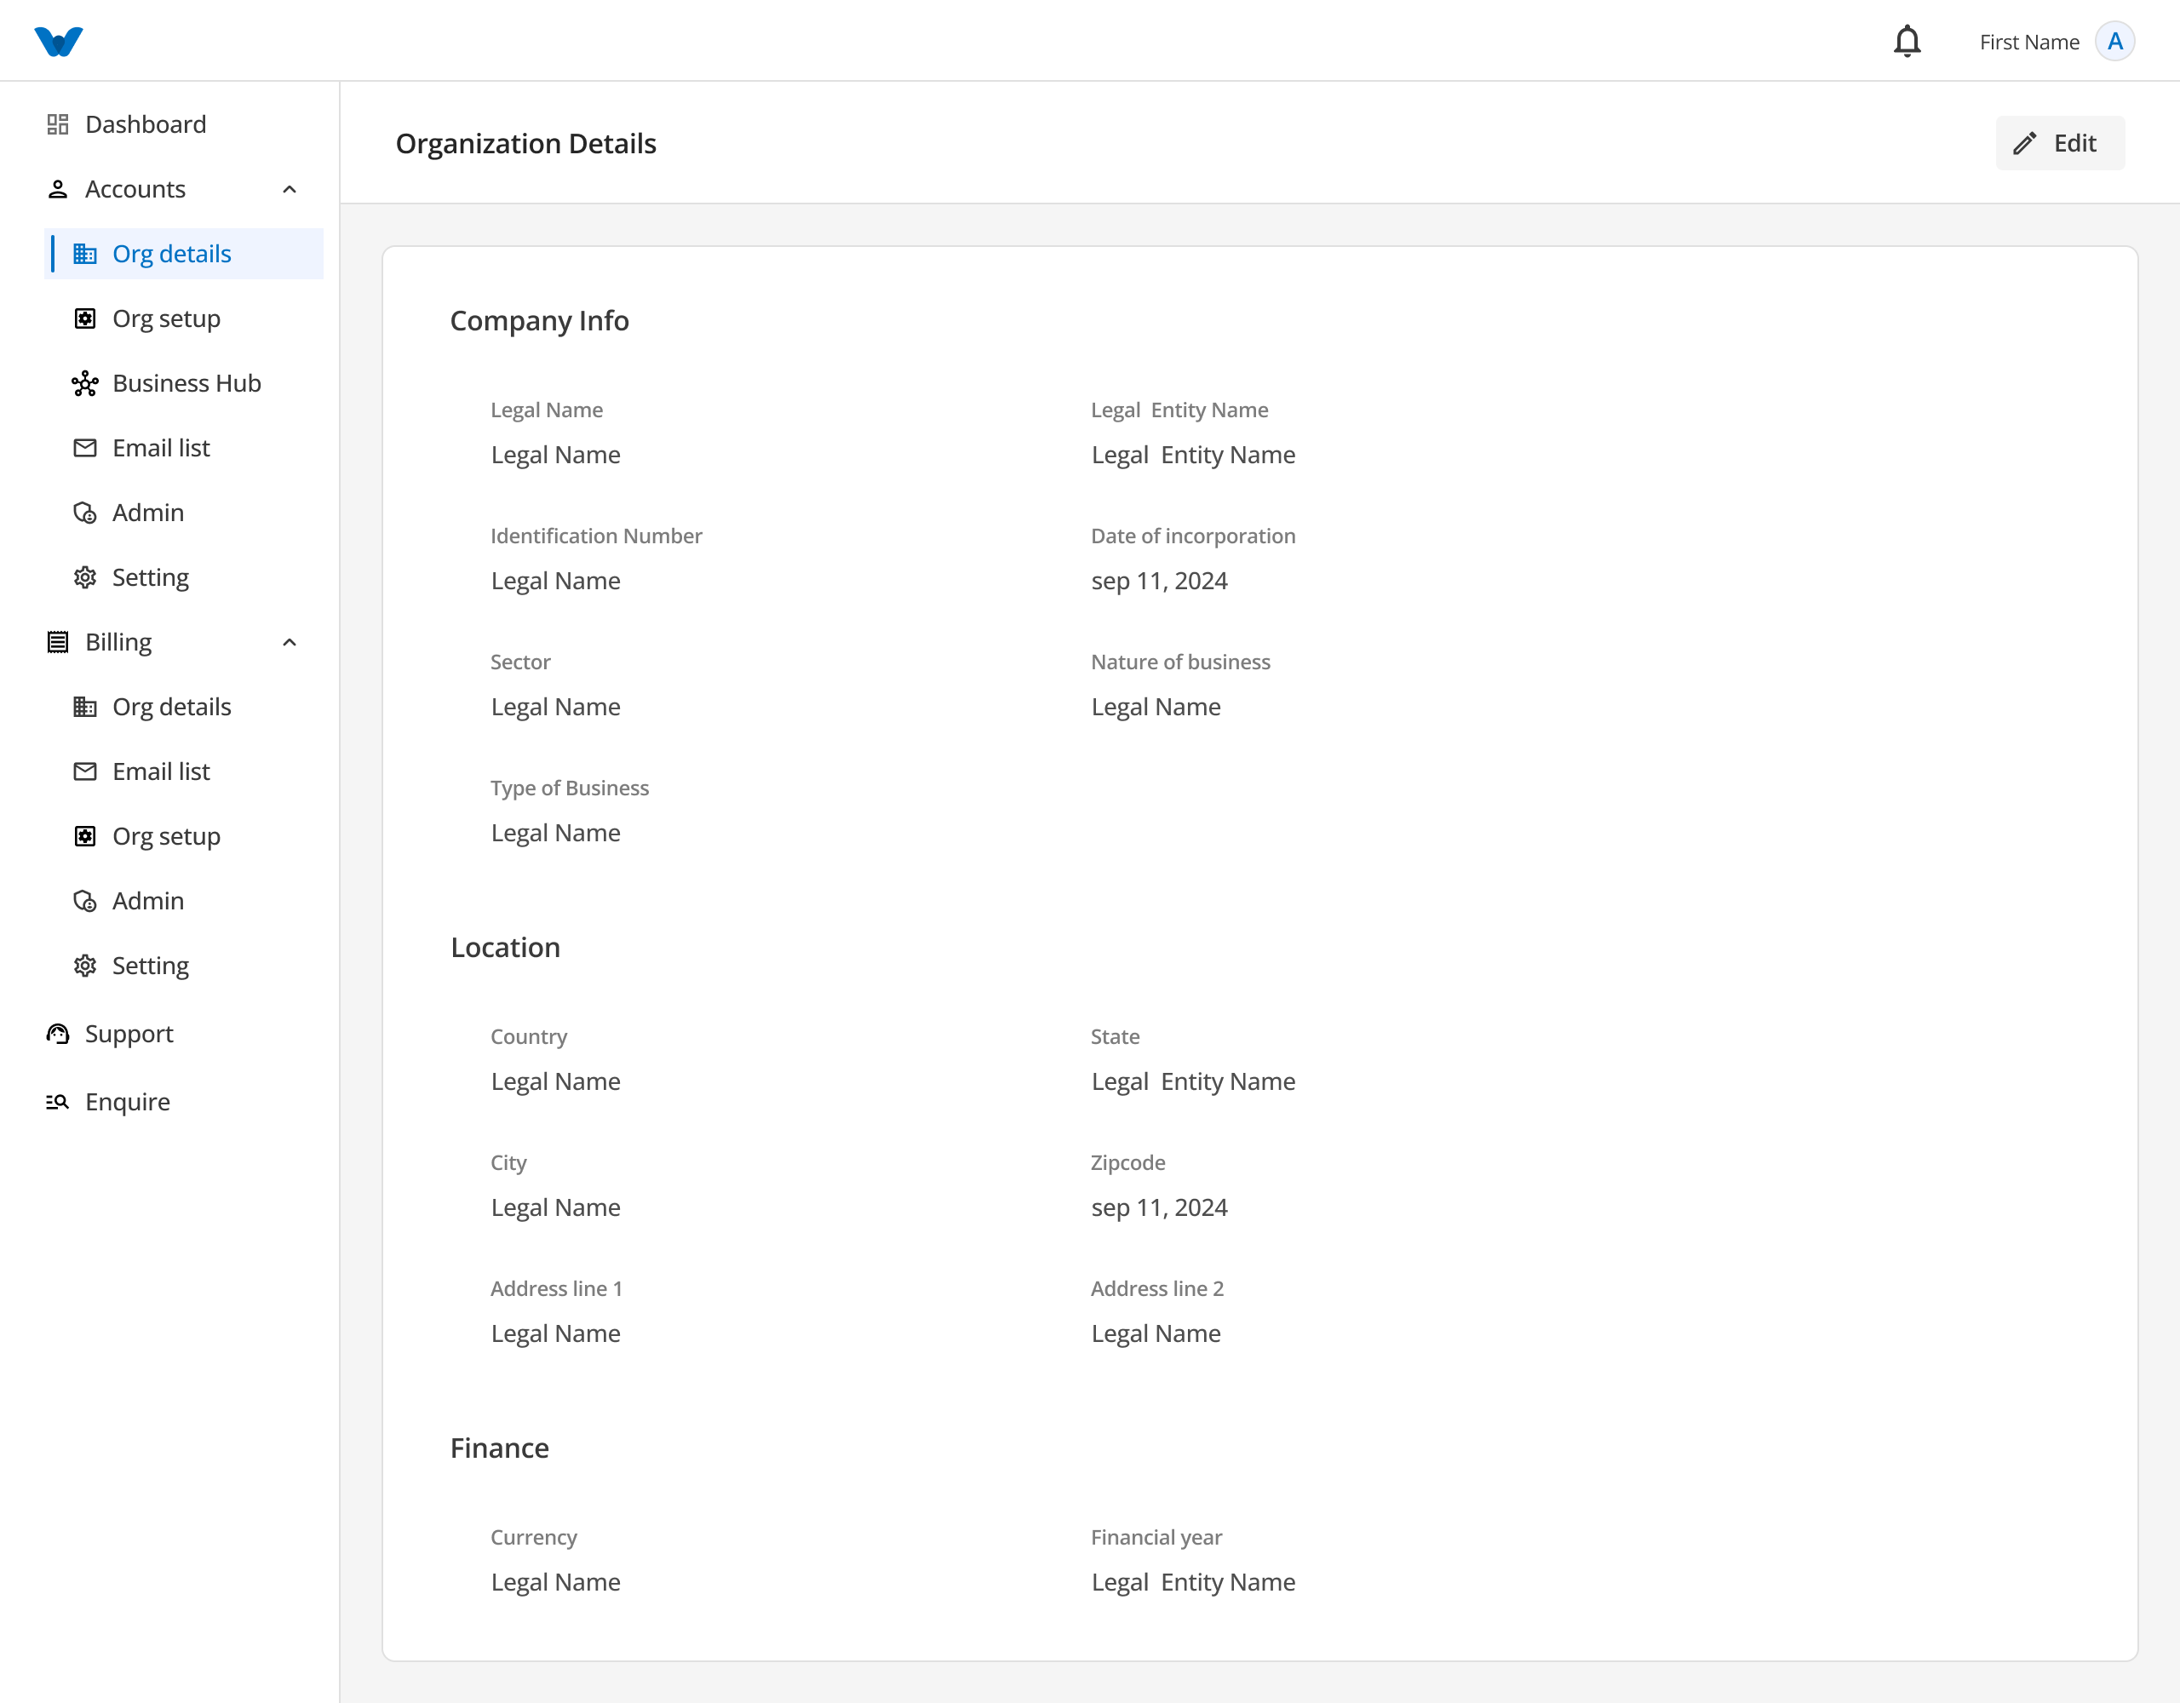
Task: Click the Org setup icon under Accounts
Action: tap(85, 318)
